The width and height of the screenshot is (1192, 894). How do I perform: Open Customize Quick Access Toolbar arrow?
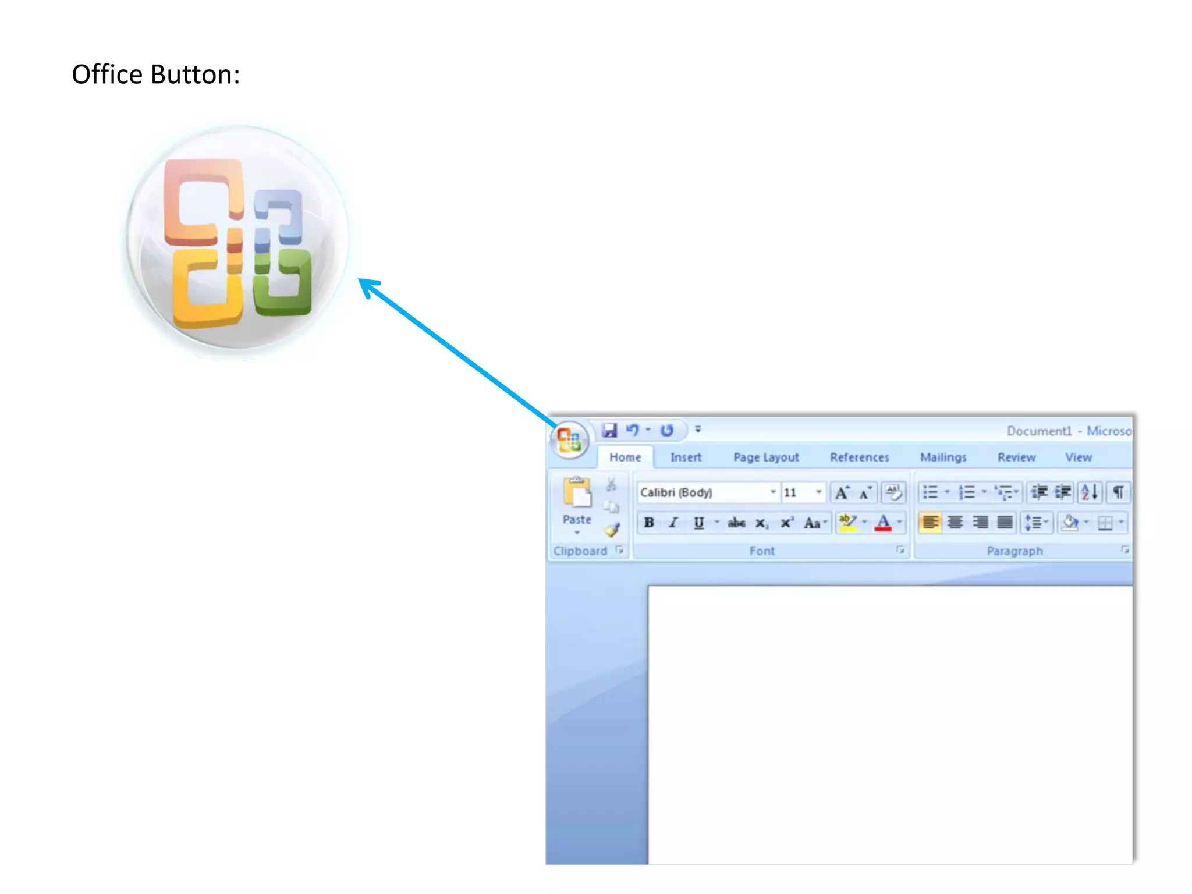(698, 430)
